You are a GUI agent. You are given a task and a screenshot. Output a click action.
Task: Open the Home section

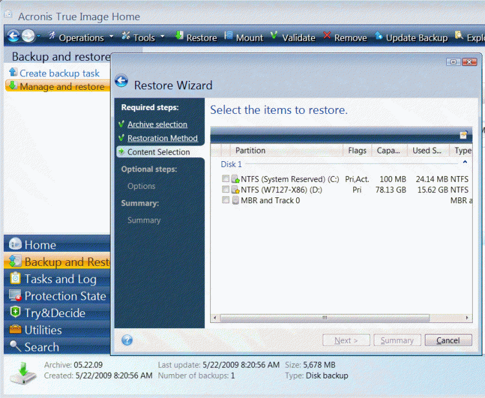click(57, 245)
